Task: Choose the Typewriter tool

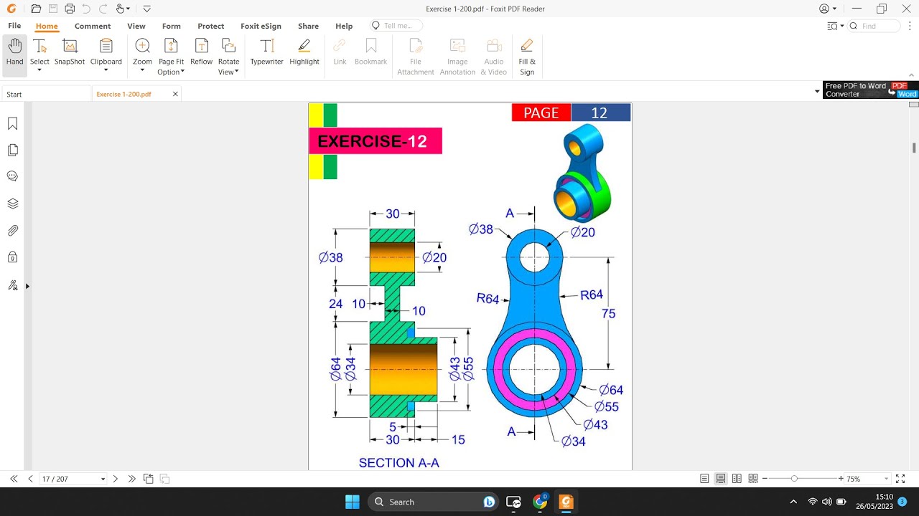Action: tap(267, 54)
